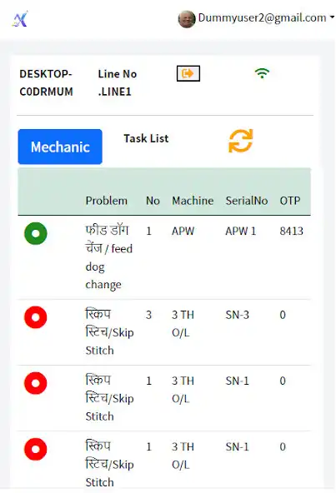This screenshot has width=336, height=493.
Task: Click the orange refresh arrows icon
Action: [x=241, y=141]
